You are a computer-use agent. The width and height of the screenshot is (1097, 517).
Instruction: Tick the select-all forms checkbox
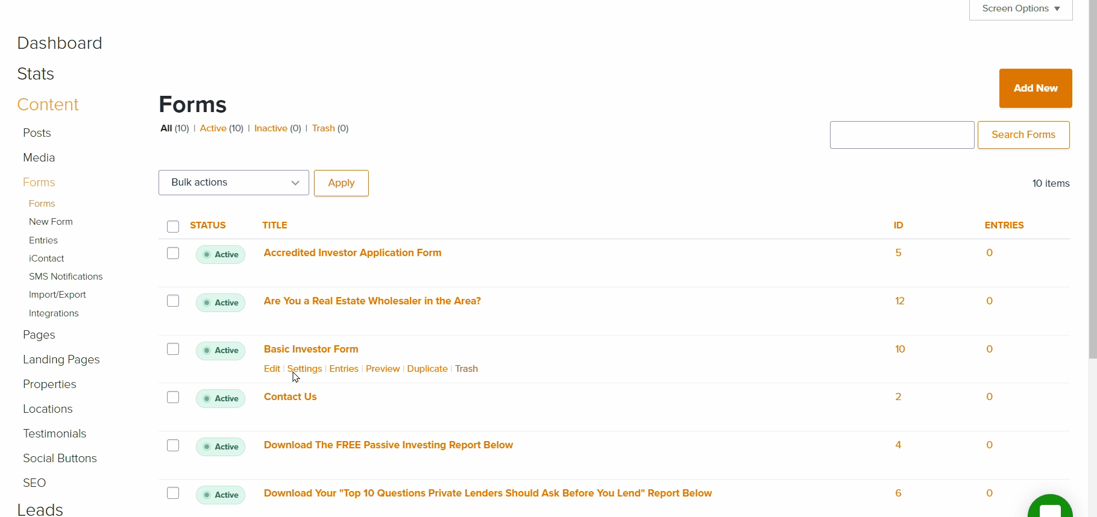(x=173, y=227)
